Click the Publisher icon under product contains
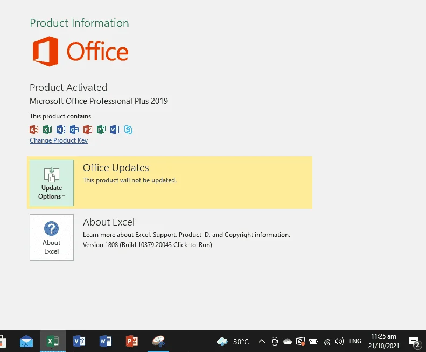Viewport: 426px width, 352px height. (101, 130)
